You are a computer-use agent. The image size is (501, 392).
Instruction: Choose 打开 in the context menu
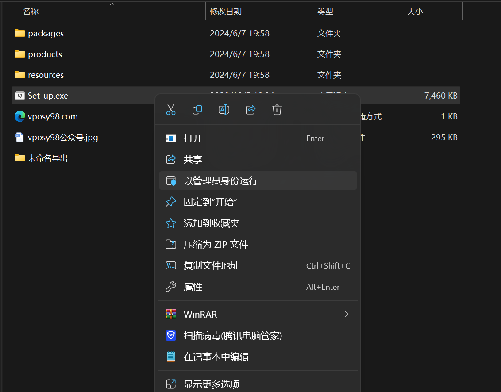(x=193, y=138)
